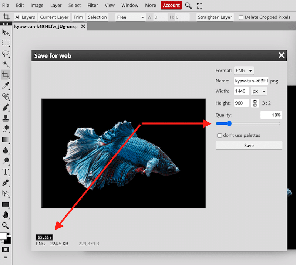Click the Width field showing 1440
This screenshot has width=296, height=265.
point(242,91)
